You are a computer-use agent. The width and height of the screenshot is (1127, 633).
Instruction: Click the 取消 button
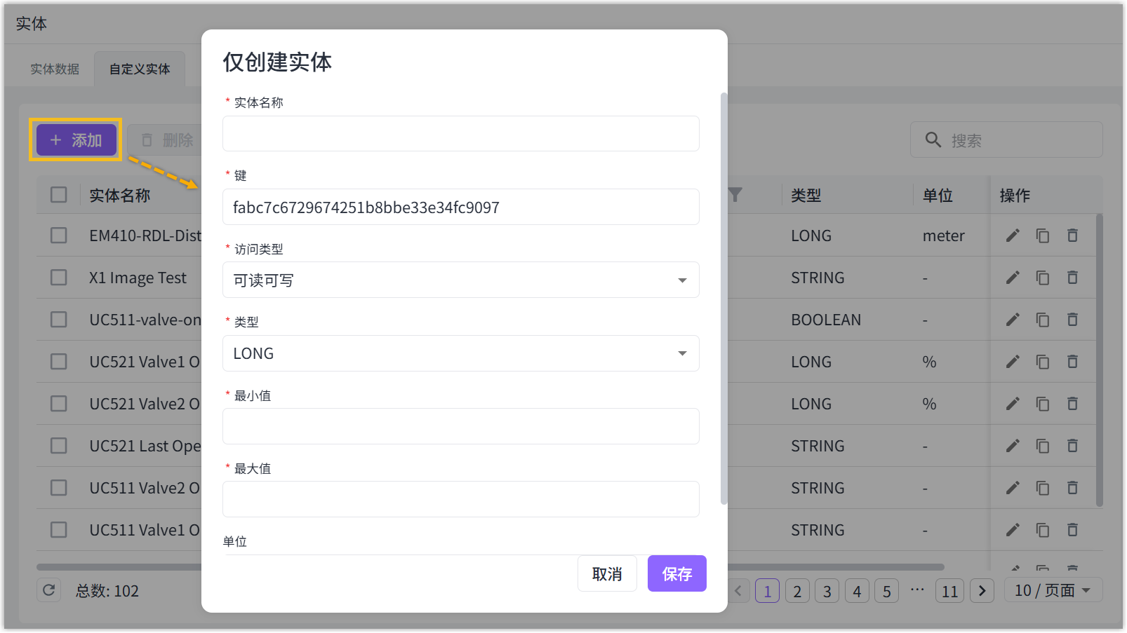(x=607, y=574)
